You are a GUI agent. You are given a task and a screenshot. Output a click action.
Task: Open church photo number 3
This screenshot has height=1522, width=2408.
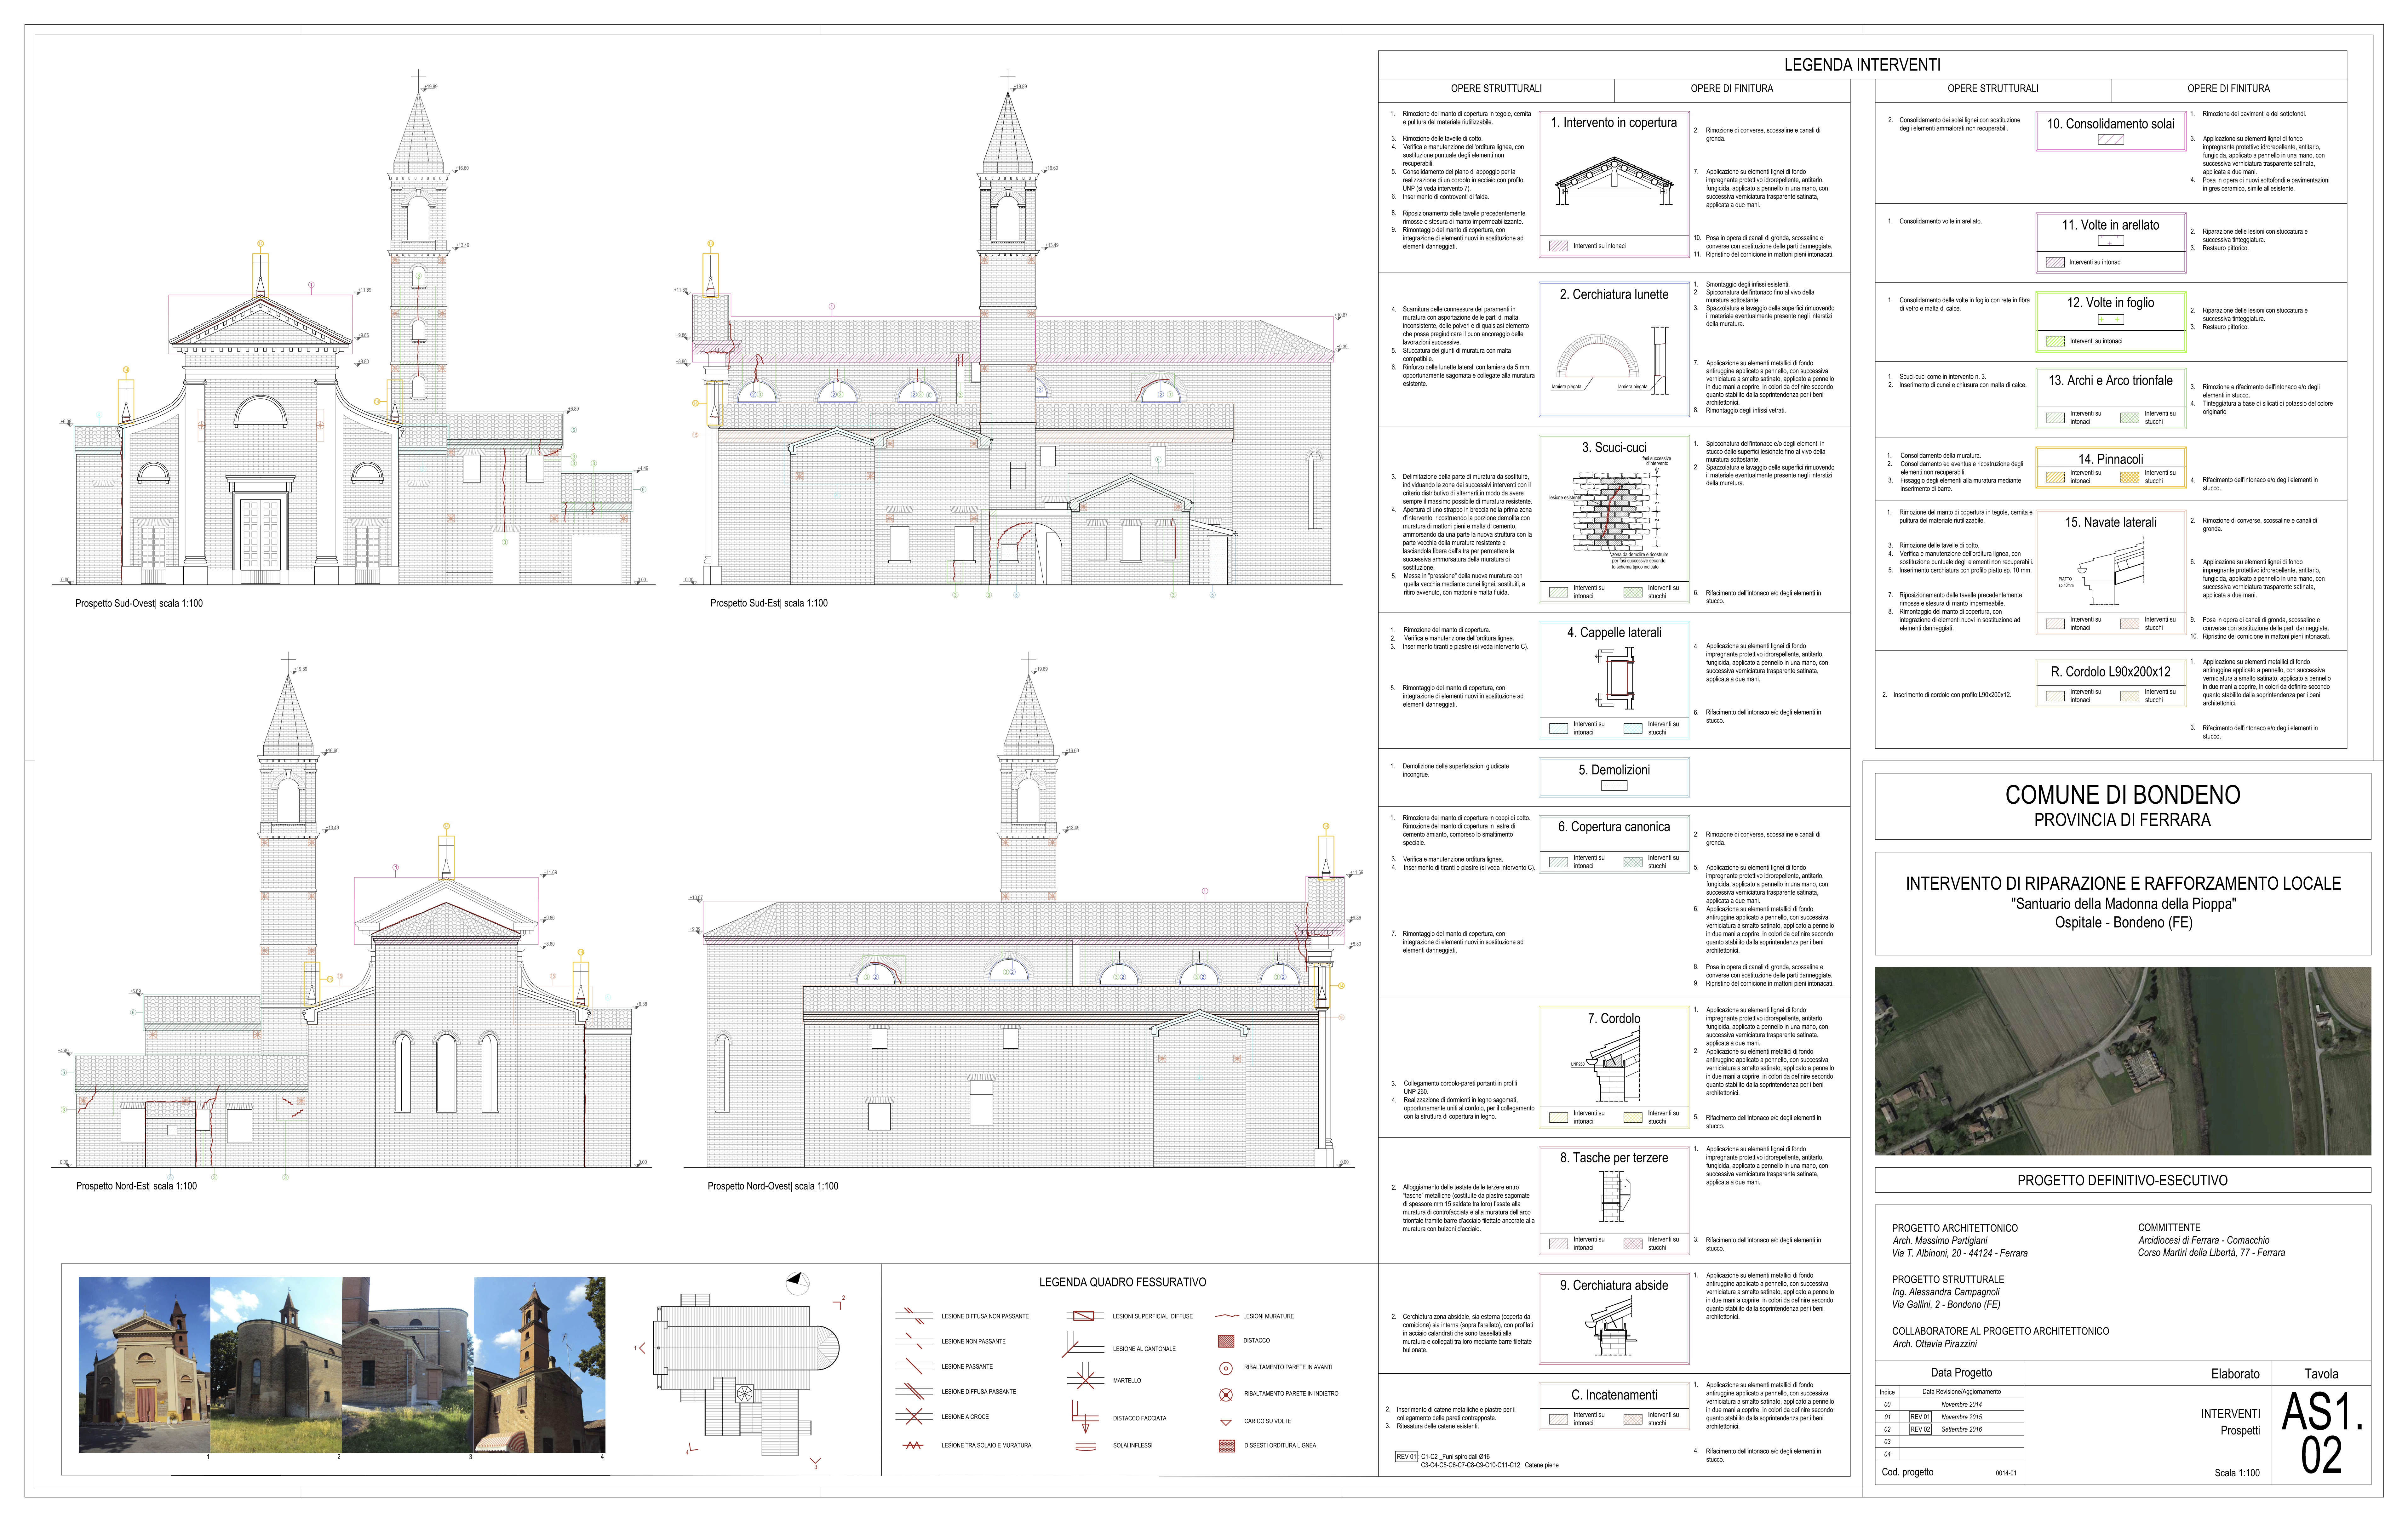(x=408, y=1364)
